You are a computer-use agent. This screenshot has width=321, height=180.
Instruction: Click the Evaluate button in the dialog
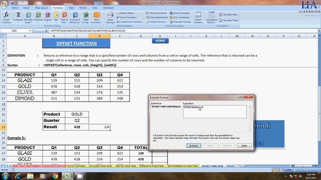[194, 145]
